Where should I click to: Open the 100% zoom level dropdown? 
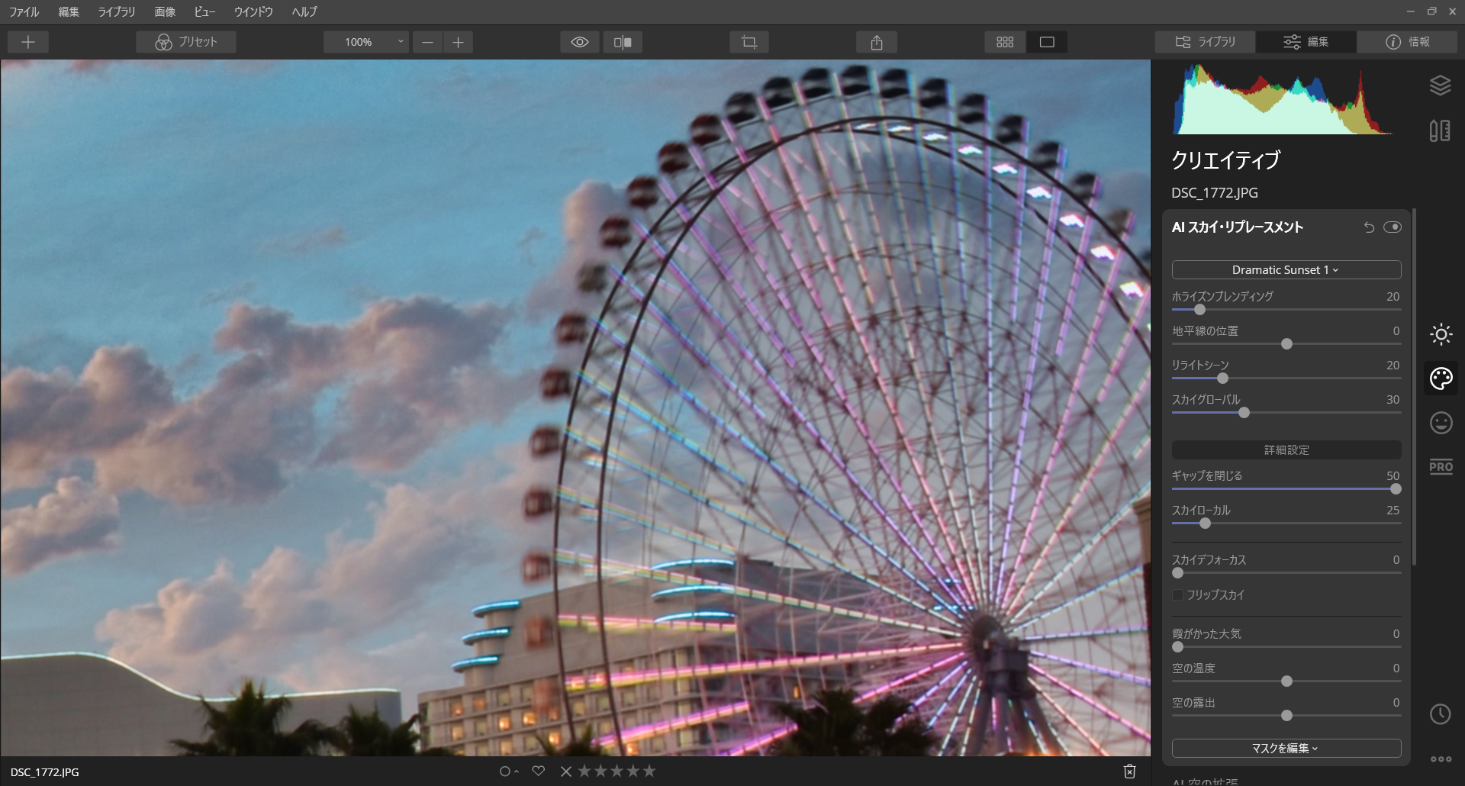pyautogui.click(x=366, y=42)
